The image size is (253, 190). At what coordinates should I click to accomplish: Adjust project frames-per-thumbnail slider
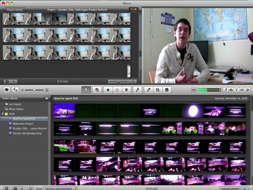pyautogui.click(x=119, y=81)
